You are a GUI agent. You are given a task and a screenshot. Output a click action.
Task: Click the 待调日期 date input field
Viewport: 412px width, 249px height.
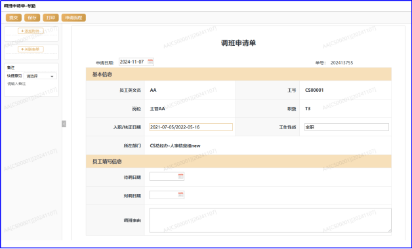[x=167, y=176]
